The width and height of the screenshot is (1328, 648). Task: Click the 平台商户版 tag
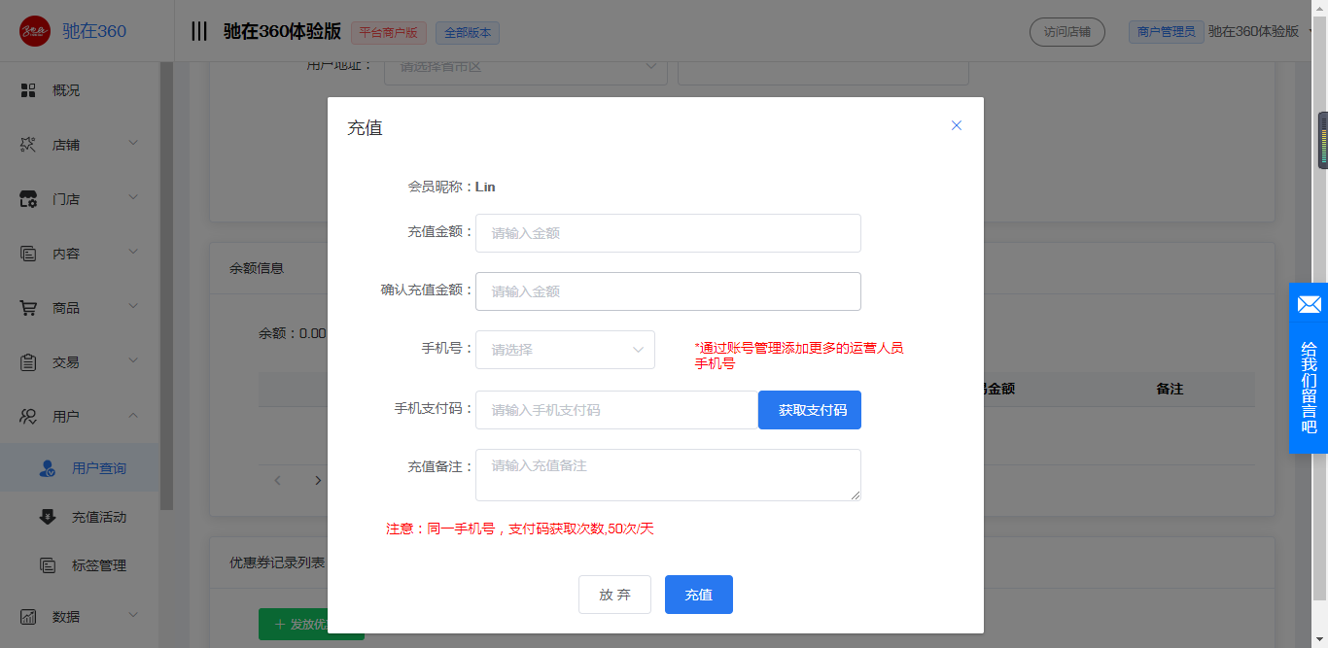coord(389,32)
